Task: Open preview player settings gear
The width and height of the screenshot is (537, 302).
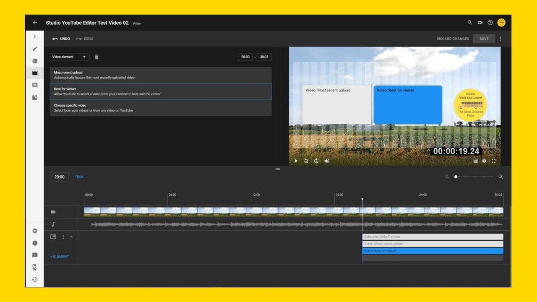Action: tap(484, 161)
